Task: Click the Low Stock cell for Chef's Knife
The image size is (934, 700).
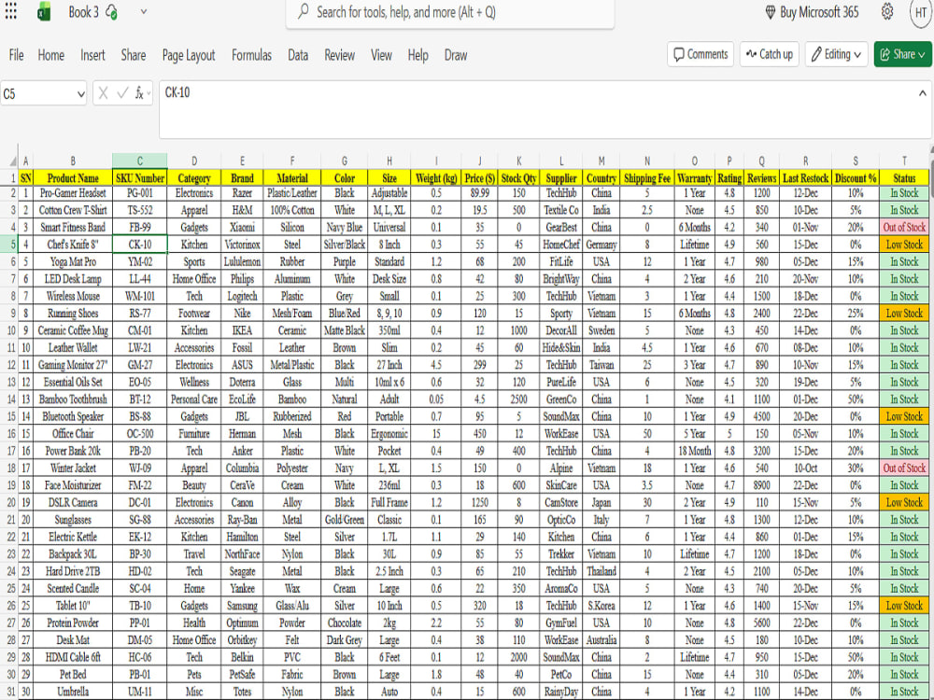Action: pos(904,244)
